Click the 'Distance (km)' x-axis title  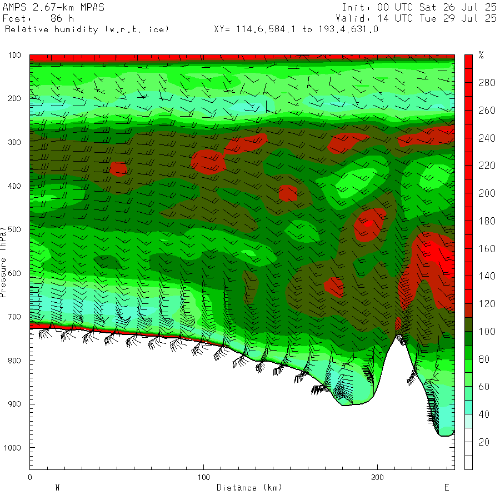(x=249, y=488)
